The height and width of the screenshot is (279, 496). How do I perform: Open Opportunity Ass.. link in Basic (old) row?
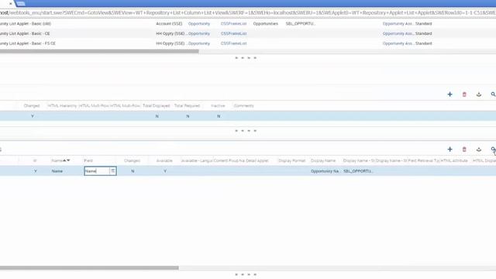point(398,24)
